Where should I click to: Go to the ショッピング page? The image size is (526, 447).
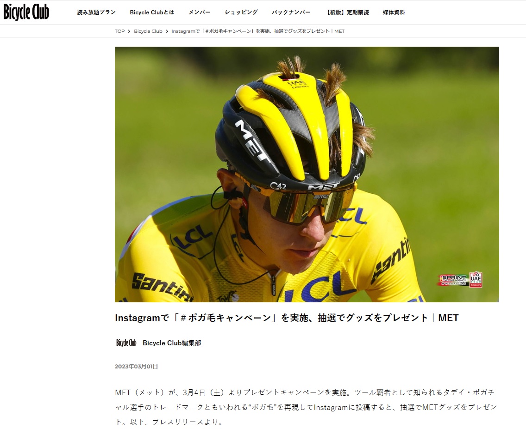point(241,12)
